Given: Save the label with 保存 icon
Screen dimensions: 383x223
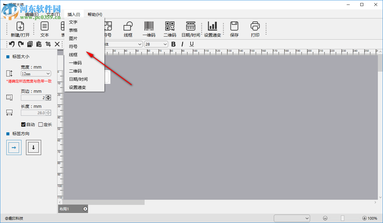Looking at the screenshot, I should click(x=234, y=29).
